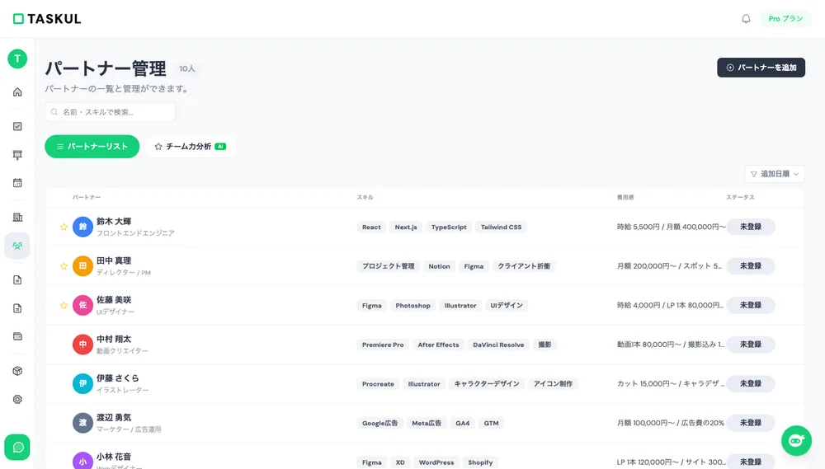This screenshot has width=825, height=469.
Task: Unstar 佐藤 美咲 from favorites
Action: [64, 305]
